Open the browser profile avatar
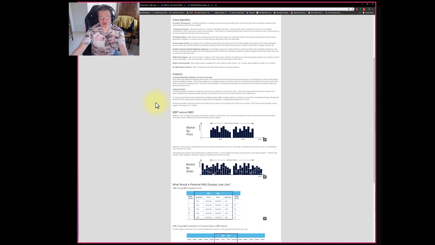 (x=369, y=9)
